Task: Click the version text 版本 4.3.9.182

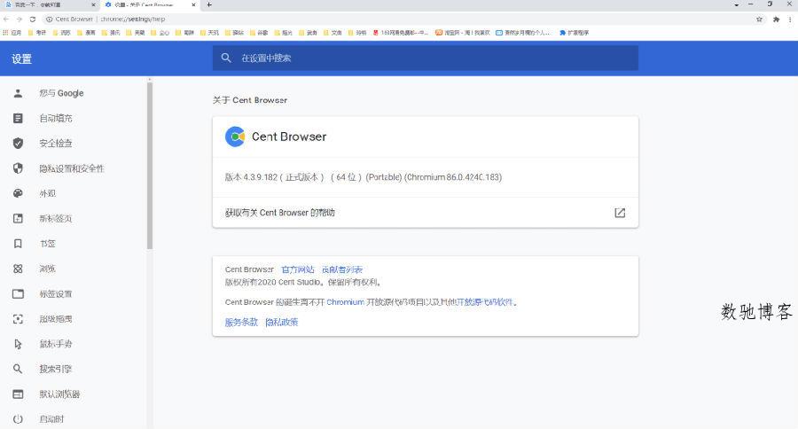Action: (x=252, y=177)
